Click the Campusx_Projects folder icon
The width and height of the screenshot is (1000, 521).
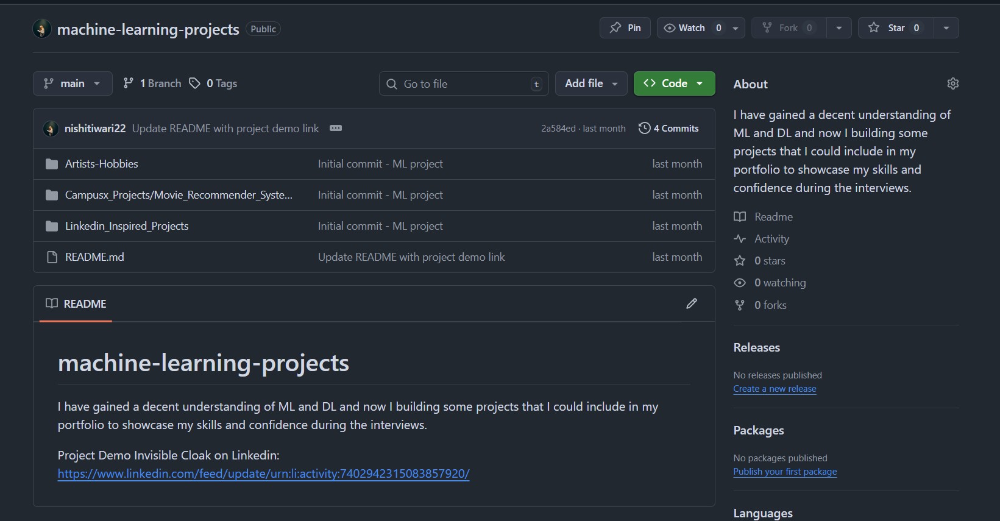tap(52, 195)
